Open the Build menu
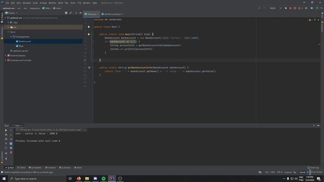This screenshot has width=324, height=182. pyautogui.click(x=61, y=3)
